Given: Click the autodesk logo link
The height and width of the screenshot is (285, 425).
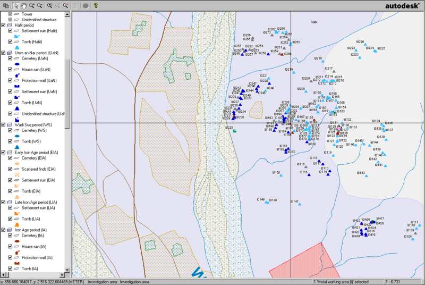Looking at the screenshot, I should [403, 6].
